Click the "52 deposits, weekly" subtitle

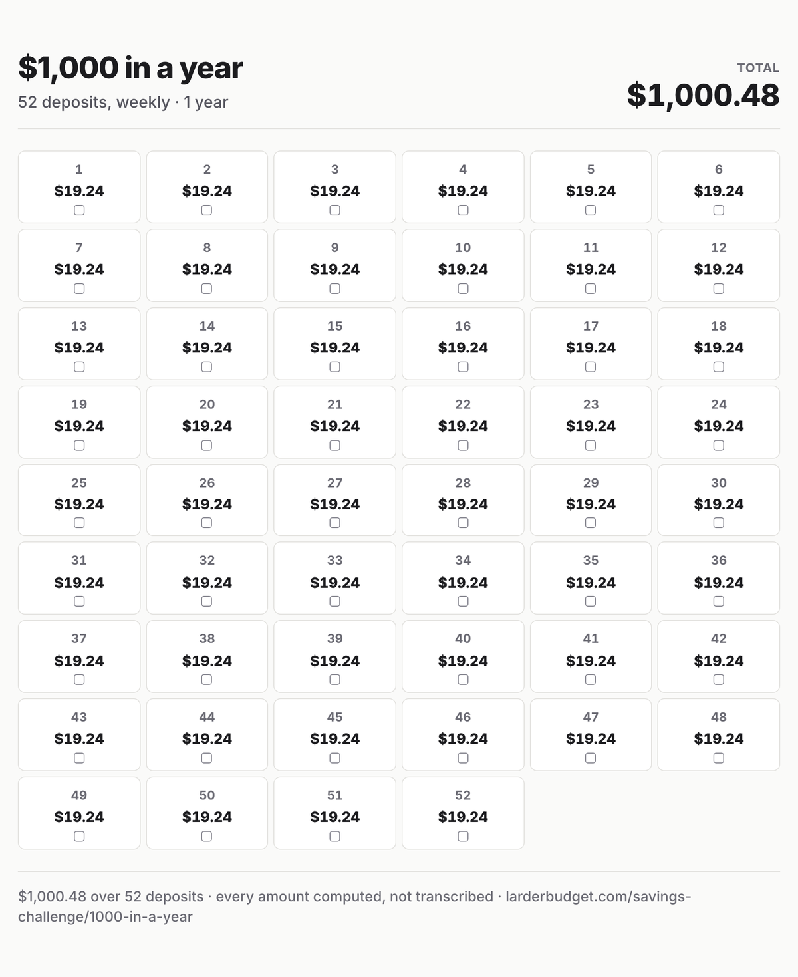pos(94,102)
